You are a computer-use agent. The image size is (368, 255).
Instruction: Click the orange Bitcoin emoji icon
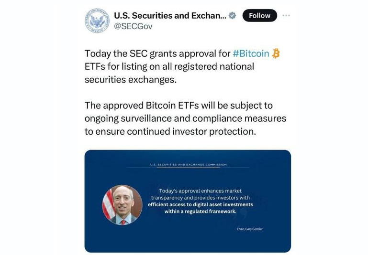(x=276, y=53)
